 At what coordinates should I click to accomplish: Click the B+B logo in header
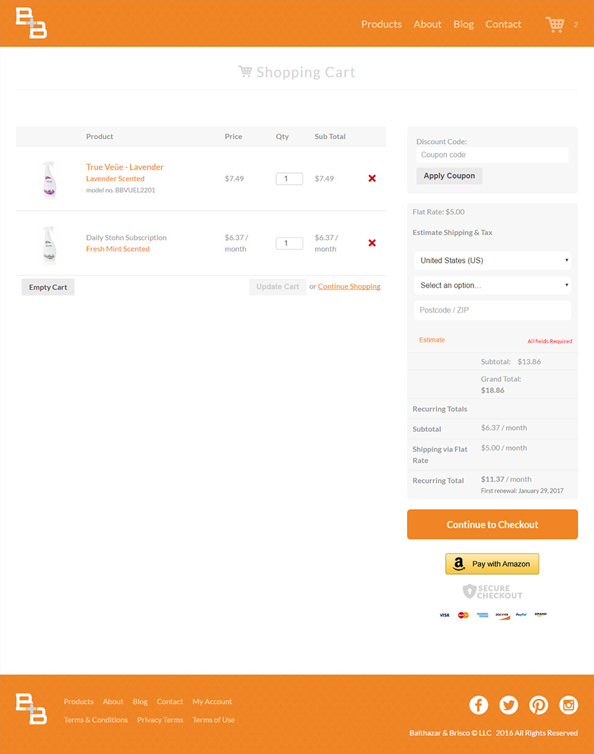pos(31,24)
